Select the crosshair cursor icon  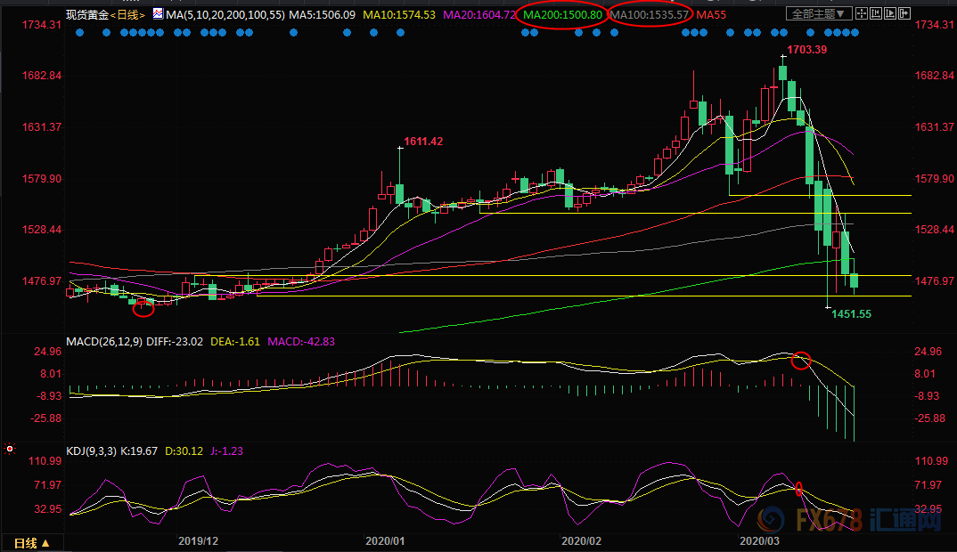tap(862, 13)
